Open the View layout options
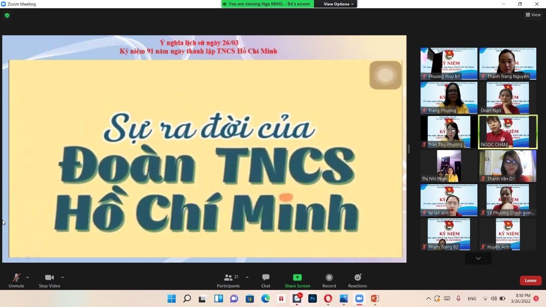Screen dimensions: 546x307 [x=533, y=15]
